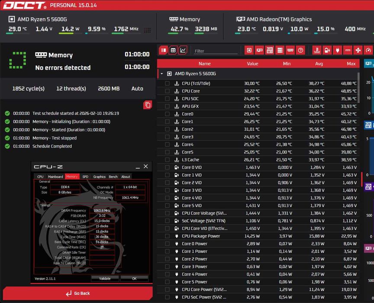Open the About tab in CPU-Z
Viewport: 374px width, 303px height.
click(126, 177)
